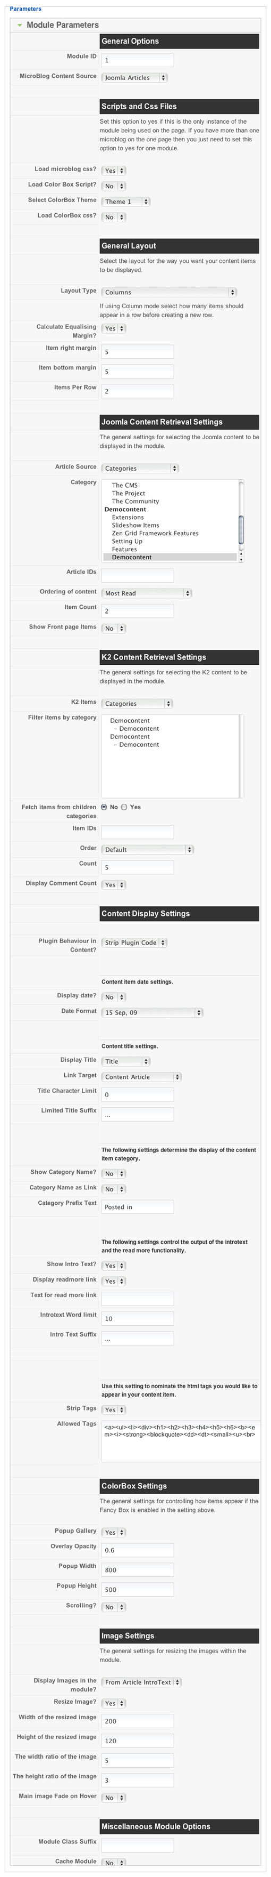Image resolution: width=271 pixels, height=1877 pixels.
Task: Select Extensions in the Category list
Action: 128,517
